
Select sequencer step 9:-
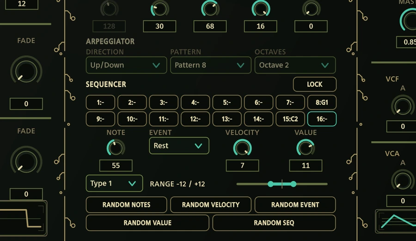(x=100, y=119)
